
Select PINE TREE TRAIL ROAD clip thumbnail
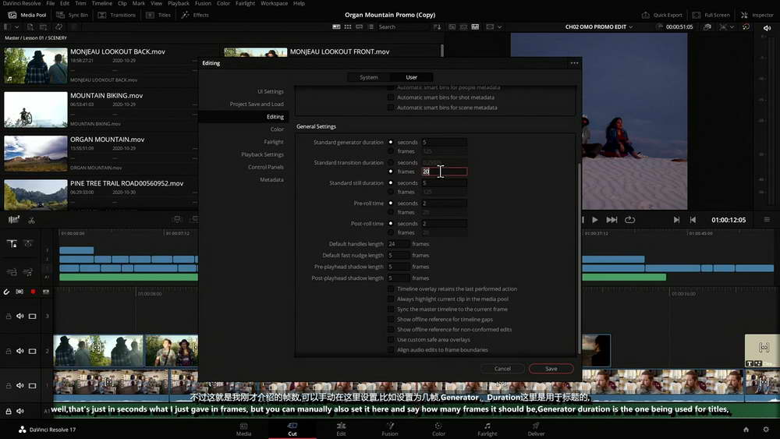tap(36, 194)
